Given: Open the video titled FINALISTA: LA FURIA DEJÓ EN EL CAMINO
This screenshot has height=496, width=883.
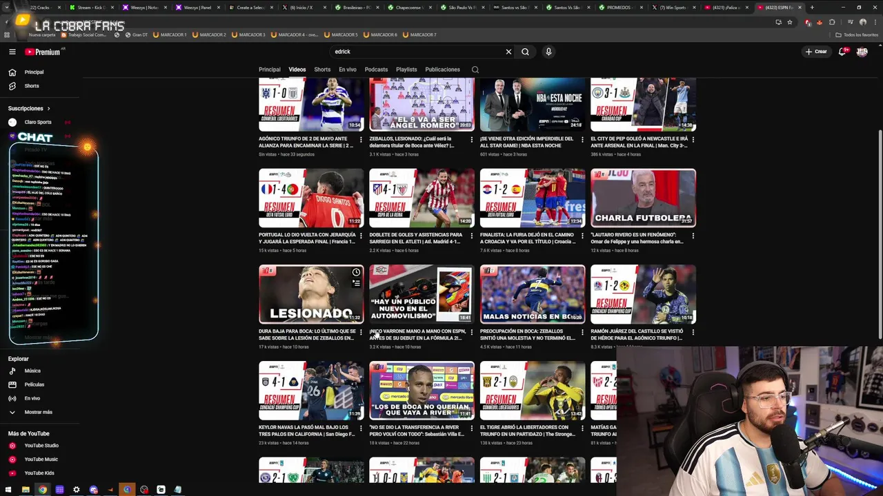Looking at the screenshot, I should click(528, 238).
